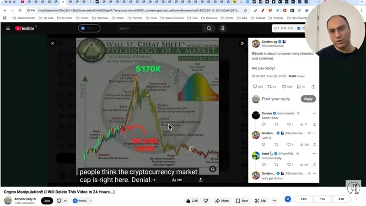The height and width of the screenshot is (206, 366).
Task: Like the video with thumbs up
Action: pyautogui.click(x=192, y=201)
